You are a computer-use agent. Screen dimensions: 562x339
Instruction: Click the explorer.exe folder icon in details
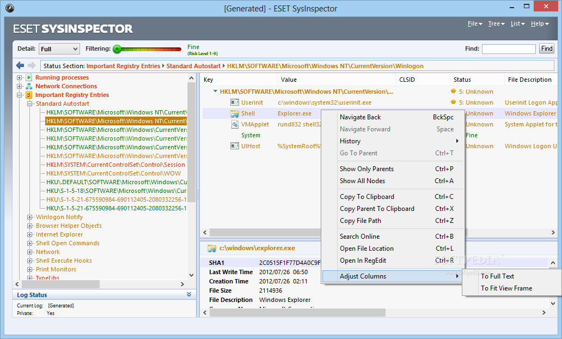[212, 248]
